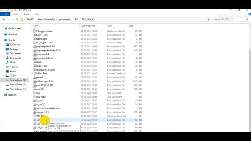
Task: Click 'apowersoft' in the address breadcrumb
Action: click(64, 20)
